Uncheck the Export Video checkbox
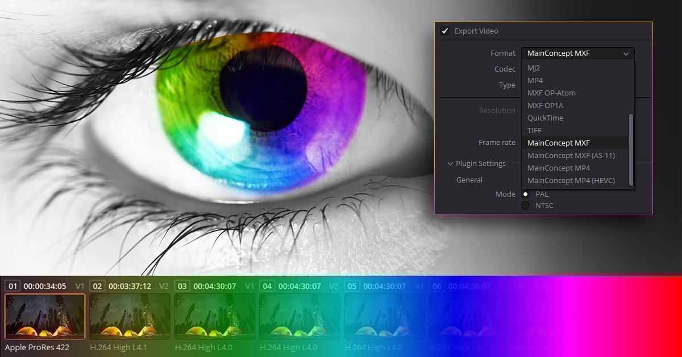This screenshot has height=357, width=682. tap(443, 31)
